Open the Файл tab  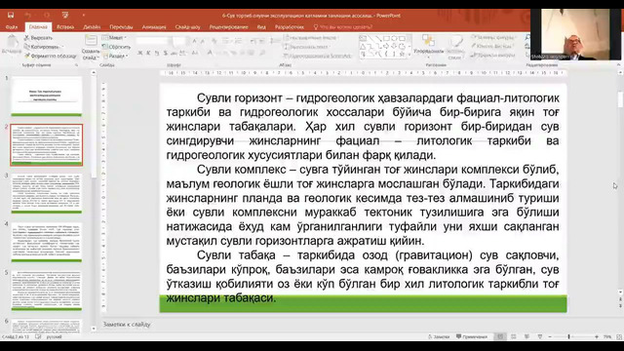click(x=12, y=27)
